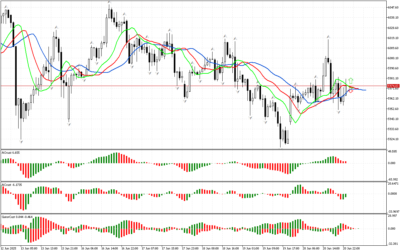Click the 6047.60 level on price scale
The width and height of the screenshot is (403, 252).
[x=394, y=8]
